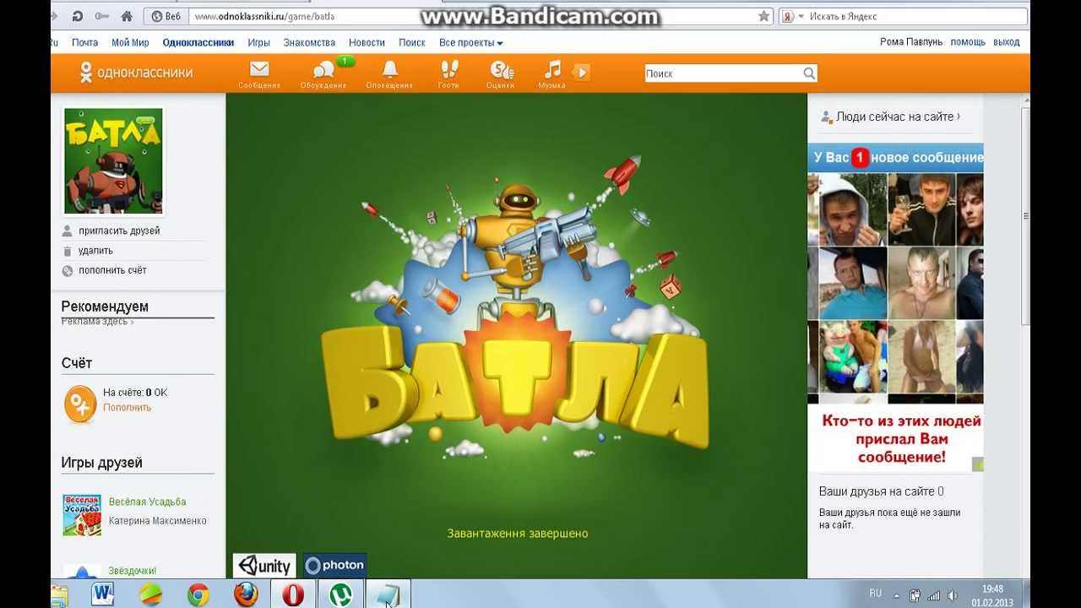This screenshot has height=608, width=1081.
Task: Open the Весёлая Усадьба game link
Action: [147, 502]
